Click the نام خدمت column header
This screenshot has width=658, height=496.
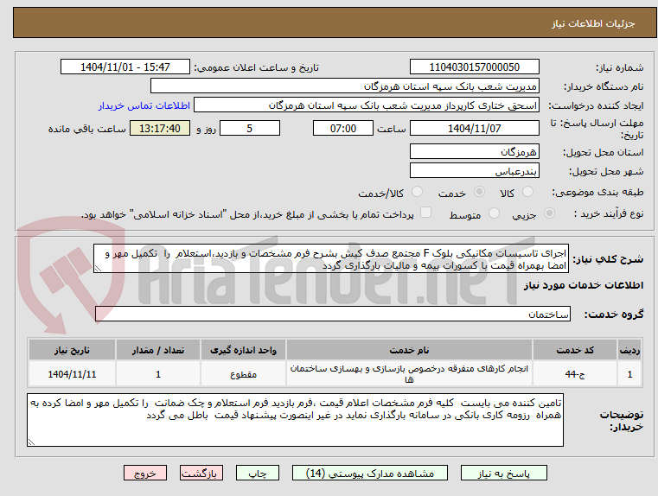click(x=409, y=350)
